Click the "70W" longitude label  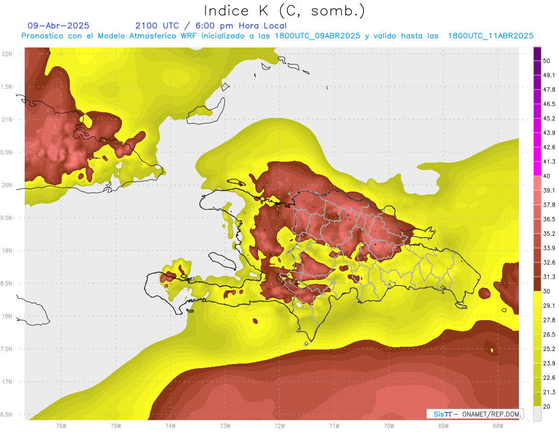pos(389,426)
